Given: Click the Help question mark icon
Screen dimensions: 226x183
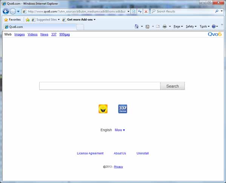Looking at the screenshot, I should 214,26.
